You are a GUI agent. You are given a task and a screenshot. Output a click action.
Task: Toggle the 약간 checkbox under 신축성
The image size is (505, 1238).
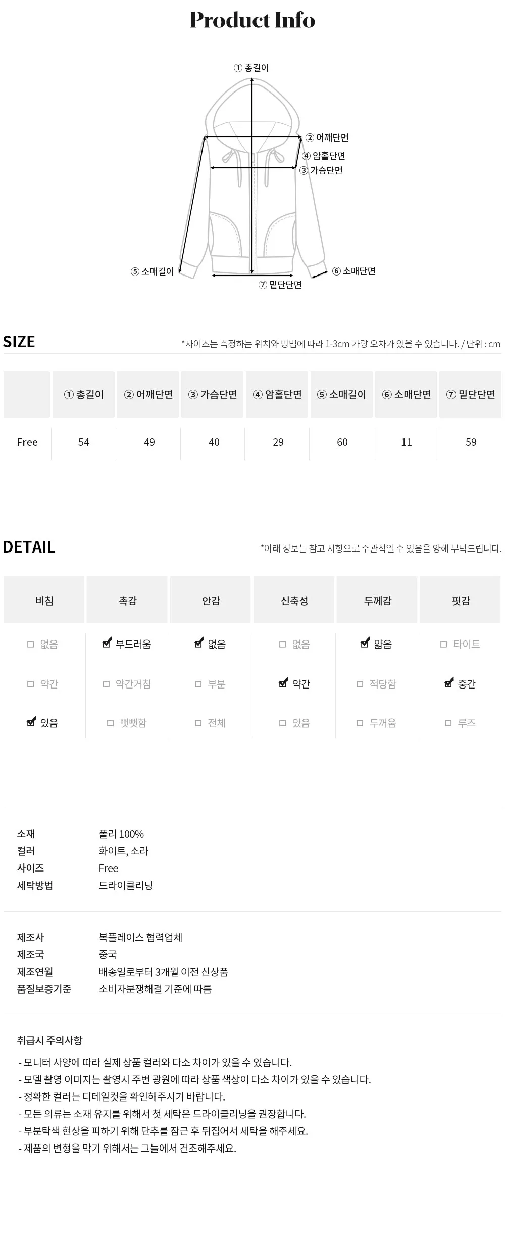(283, 683)
